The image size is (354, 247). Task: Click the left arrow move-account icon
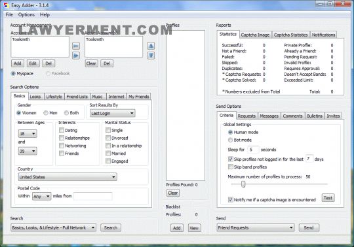coord(76,46)
